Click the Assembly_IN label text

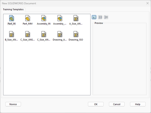44,24
